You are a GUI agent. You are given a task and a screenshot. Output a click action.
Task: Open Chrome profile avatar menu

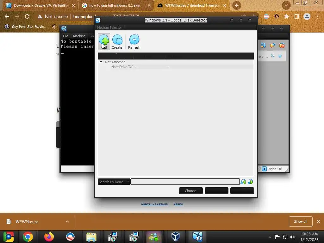coord(307,16)
